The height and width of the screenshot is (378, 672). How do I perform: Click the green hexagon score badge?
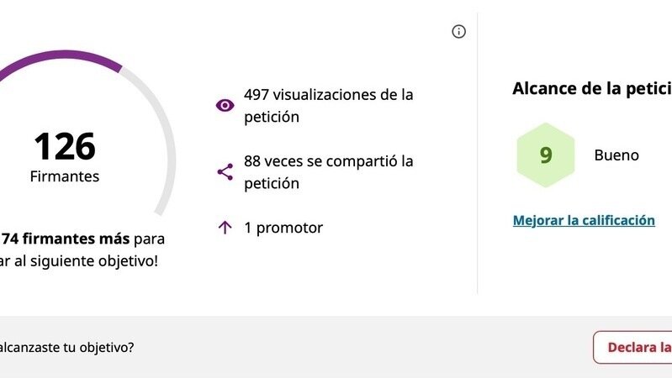(546, 155)
